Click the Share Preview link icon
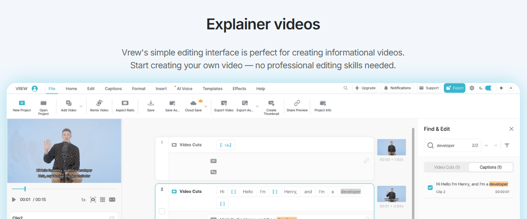 (297, 103)
